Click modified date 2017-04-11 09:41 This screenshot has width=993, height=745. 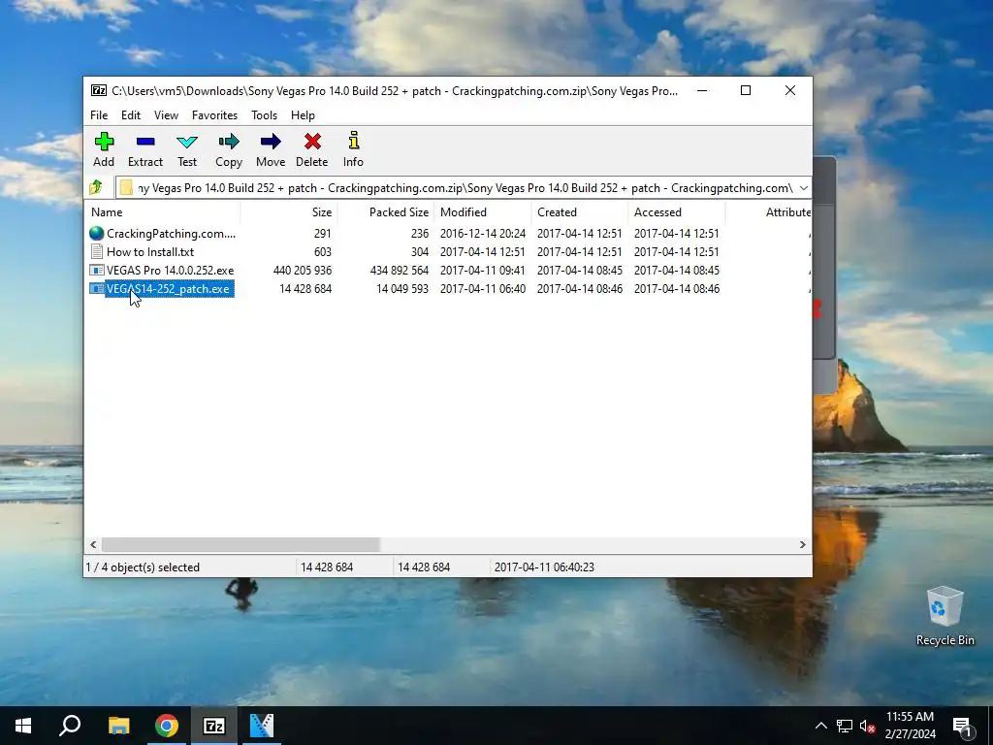point(483,270)
